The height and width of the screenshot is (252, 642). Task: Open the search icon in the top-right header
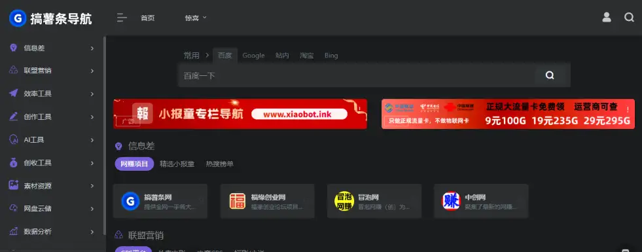coord(629,17)
